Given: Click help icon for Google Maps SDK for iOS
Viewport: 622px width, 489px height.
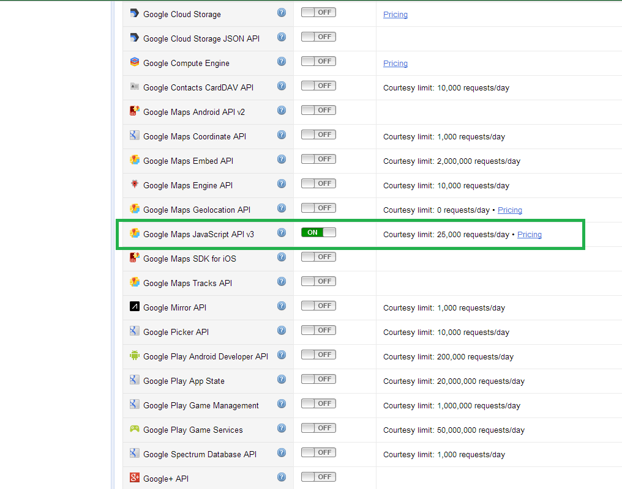Looking at the screenshot, I should click(x=282, y=257).
